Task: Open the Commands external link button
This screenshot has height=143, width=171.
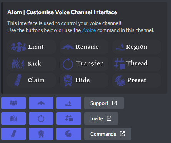Action: [x=108, y=134]
